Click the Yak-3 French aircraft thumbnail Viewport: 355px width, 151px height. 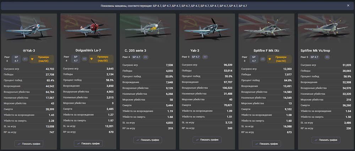[x=29, y=29]
